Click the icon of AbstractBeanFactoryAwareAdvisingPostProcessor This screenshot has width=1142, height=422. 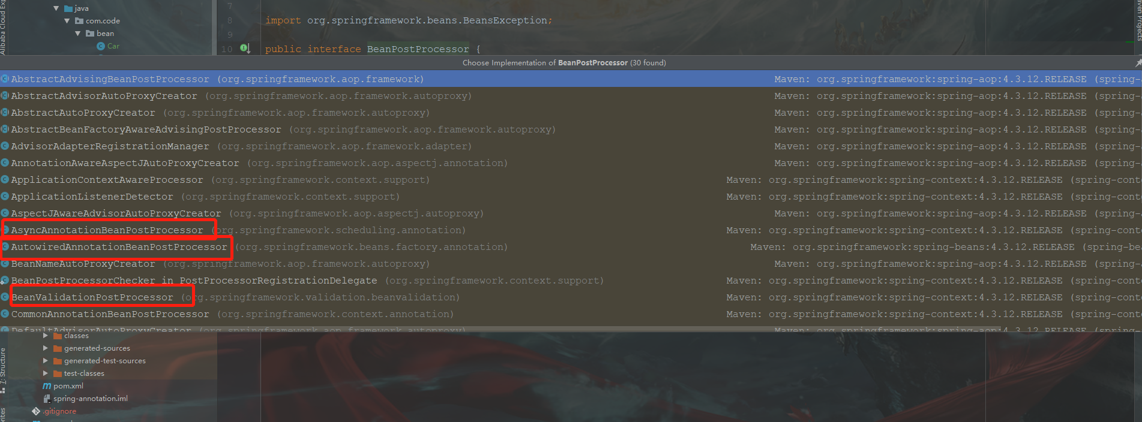pyautogui.click(x=5, y=129)
